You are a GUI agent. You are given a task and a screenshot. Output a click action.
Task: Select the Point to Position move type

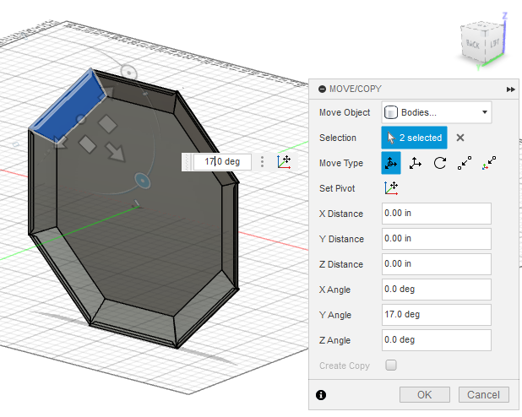coord(489,163)
